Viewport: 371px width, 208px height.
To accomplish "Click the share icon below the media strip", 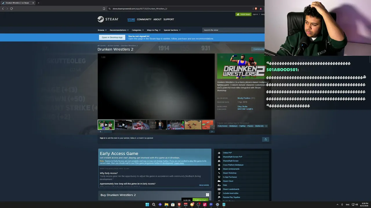I will coord(265,139).
